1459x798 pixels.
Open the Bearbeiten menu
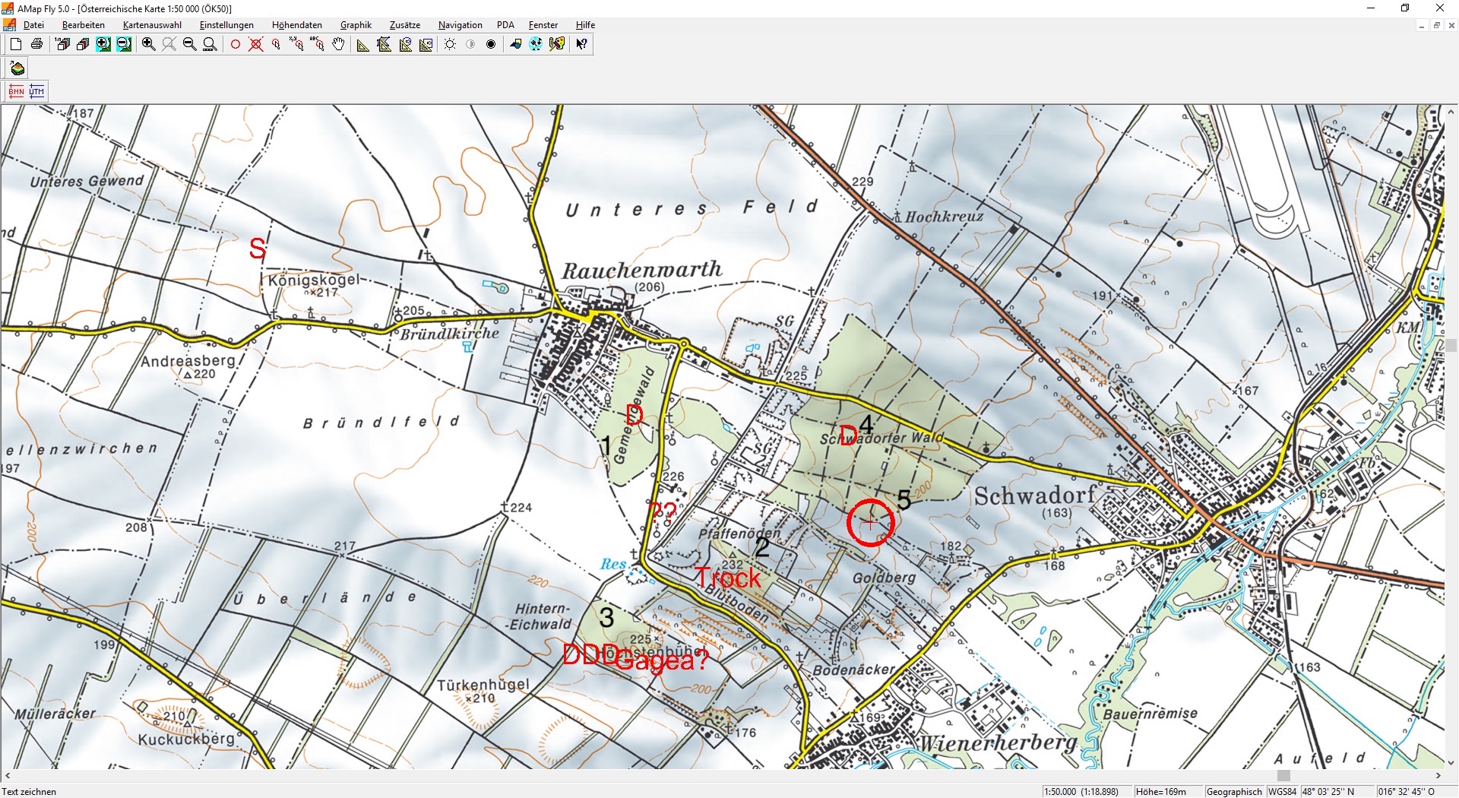(x=84, y=25)
